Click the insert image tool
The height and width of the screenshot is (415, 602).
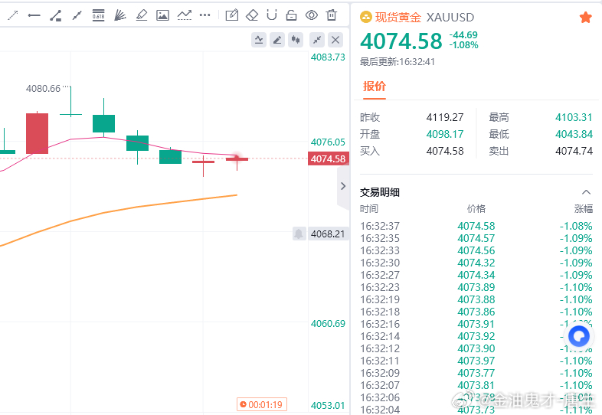[x=163, y=15]
